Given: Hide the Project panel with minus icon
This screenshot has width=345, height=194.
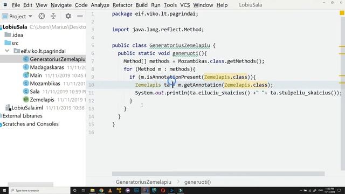Looking at the screenshot, I should tap(80, 16).
